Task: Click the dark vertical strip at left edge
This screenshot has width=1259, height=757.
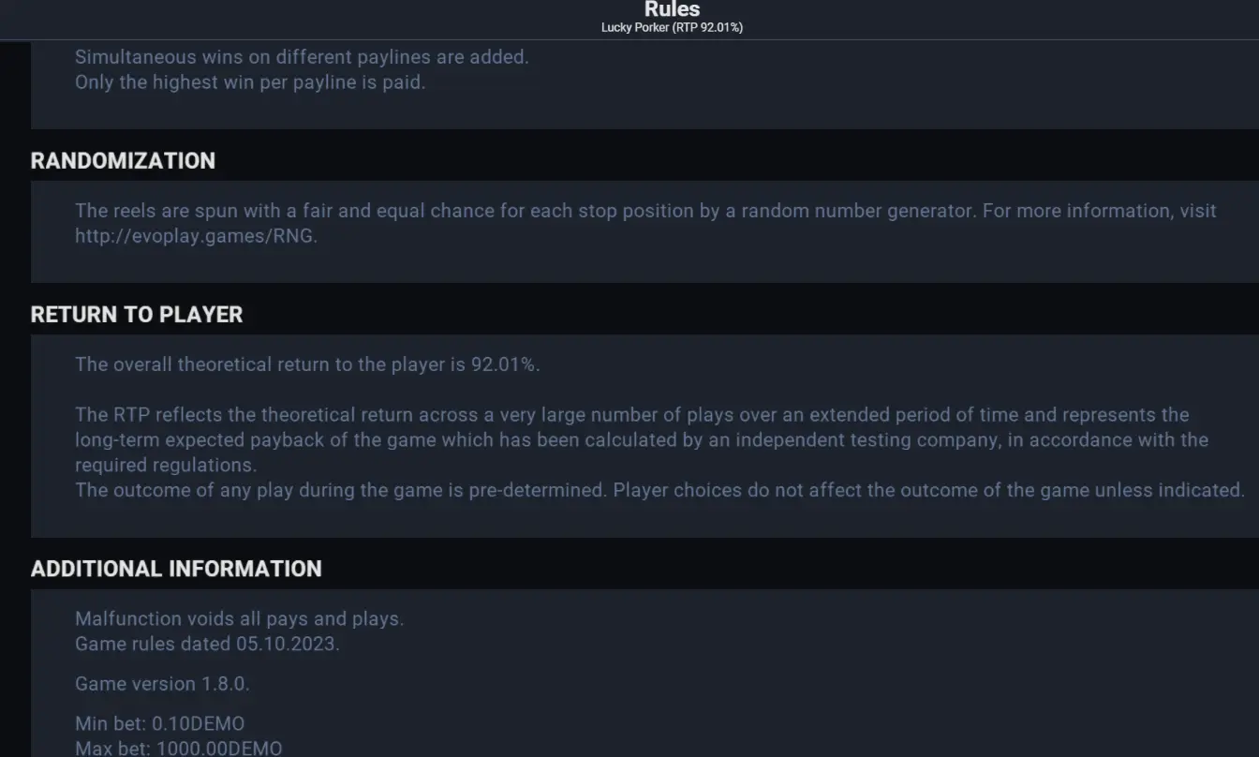Action: click(x=15, y=398)
